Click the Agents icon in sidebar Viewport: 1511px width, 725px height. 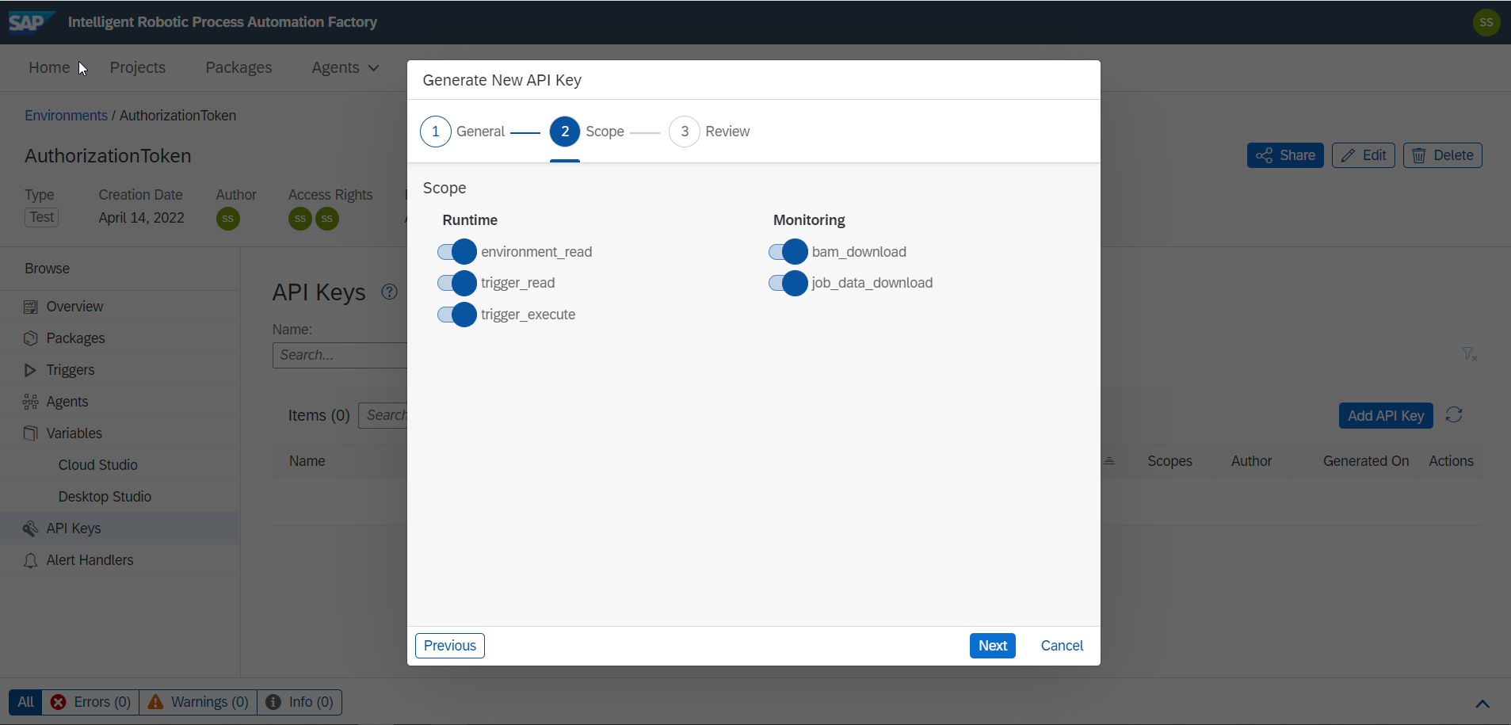click(31, 402)
